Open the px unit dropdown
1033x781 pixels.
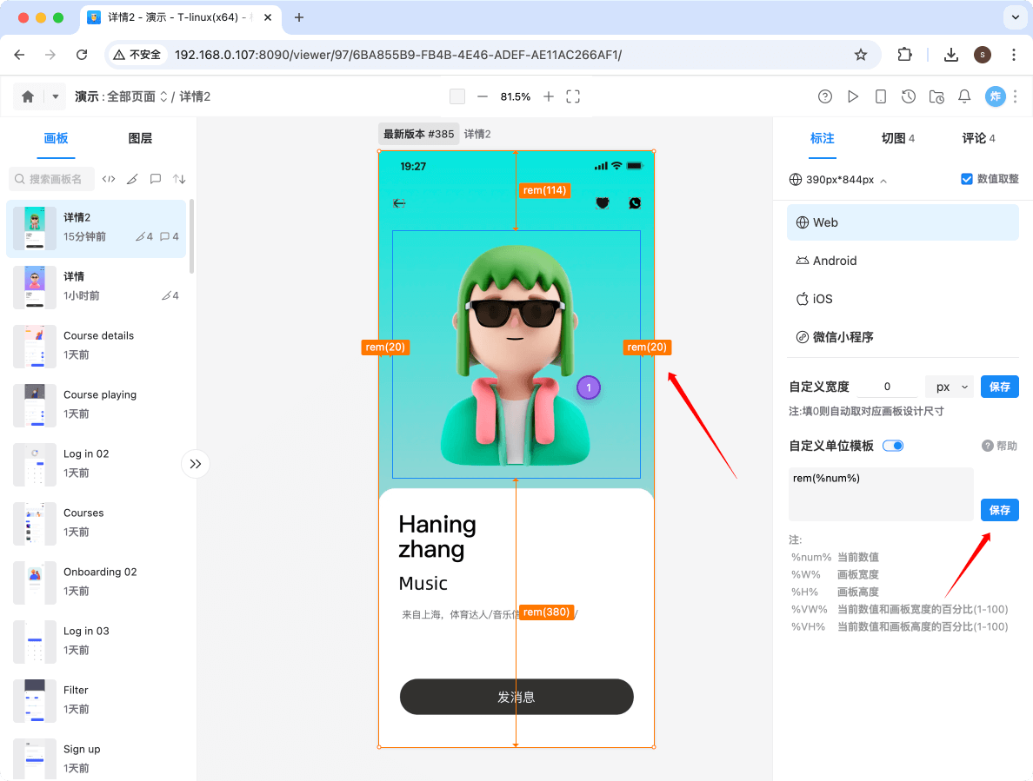point(950,387)
